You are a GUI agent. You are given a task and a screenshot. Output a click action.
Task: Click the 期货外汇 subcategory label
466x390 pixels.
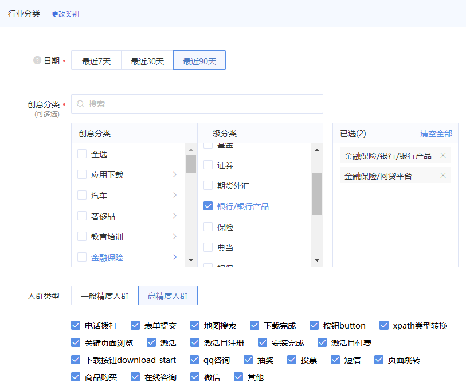[233, 186]
